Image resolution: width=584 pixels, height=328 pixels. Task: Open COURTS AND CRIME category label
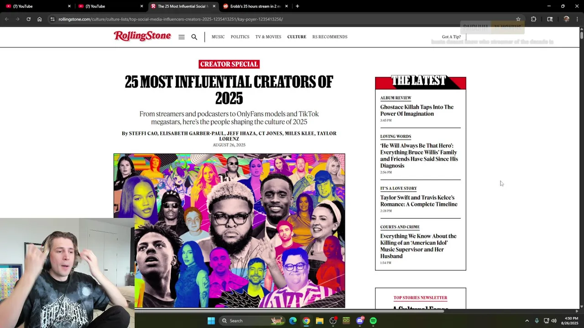click(x=400, y=227)
